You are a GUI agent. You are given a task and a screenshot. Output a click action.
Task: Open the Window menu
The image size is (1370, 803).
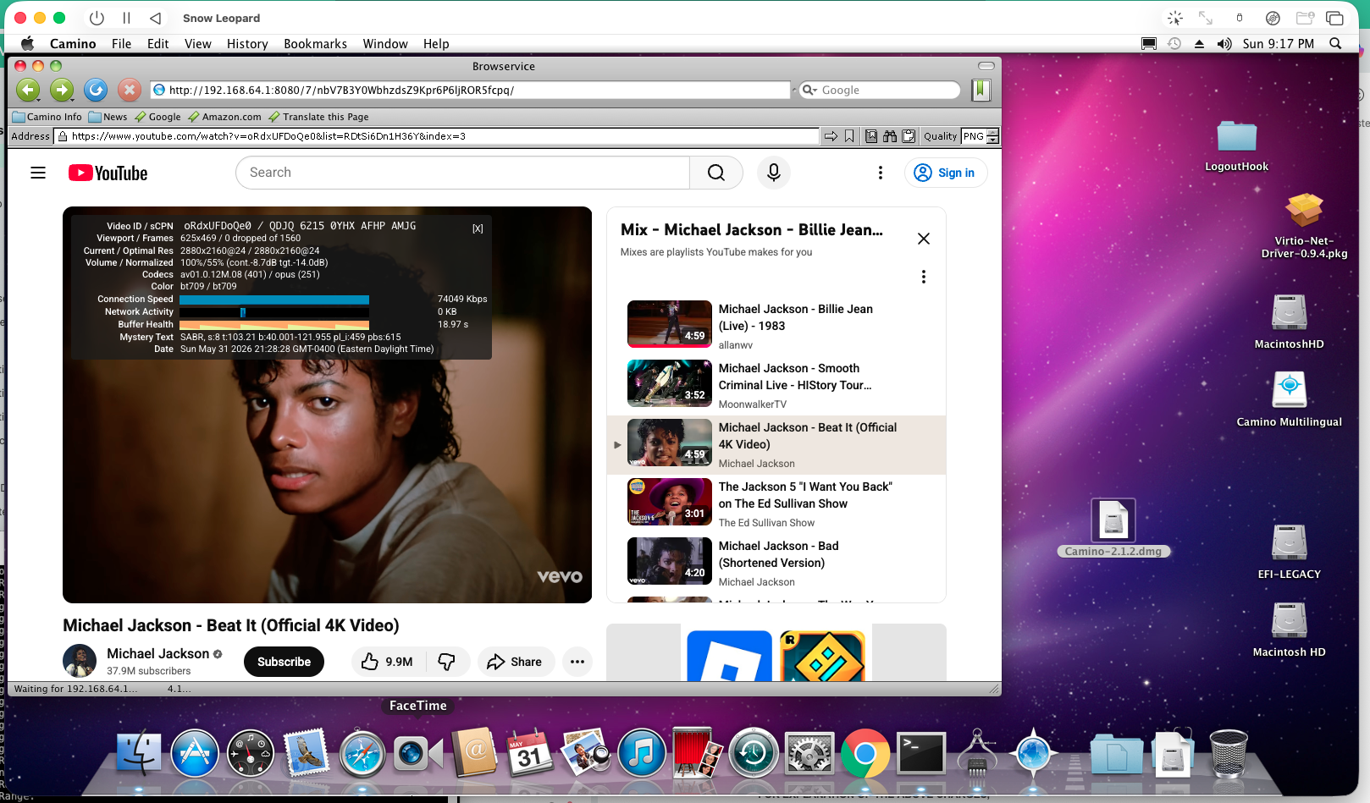point(385,43)
